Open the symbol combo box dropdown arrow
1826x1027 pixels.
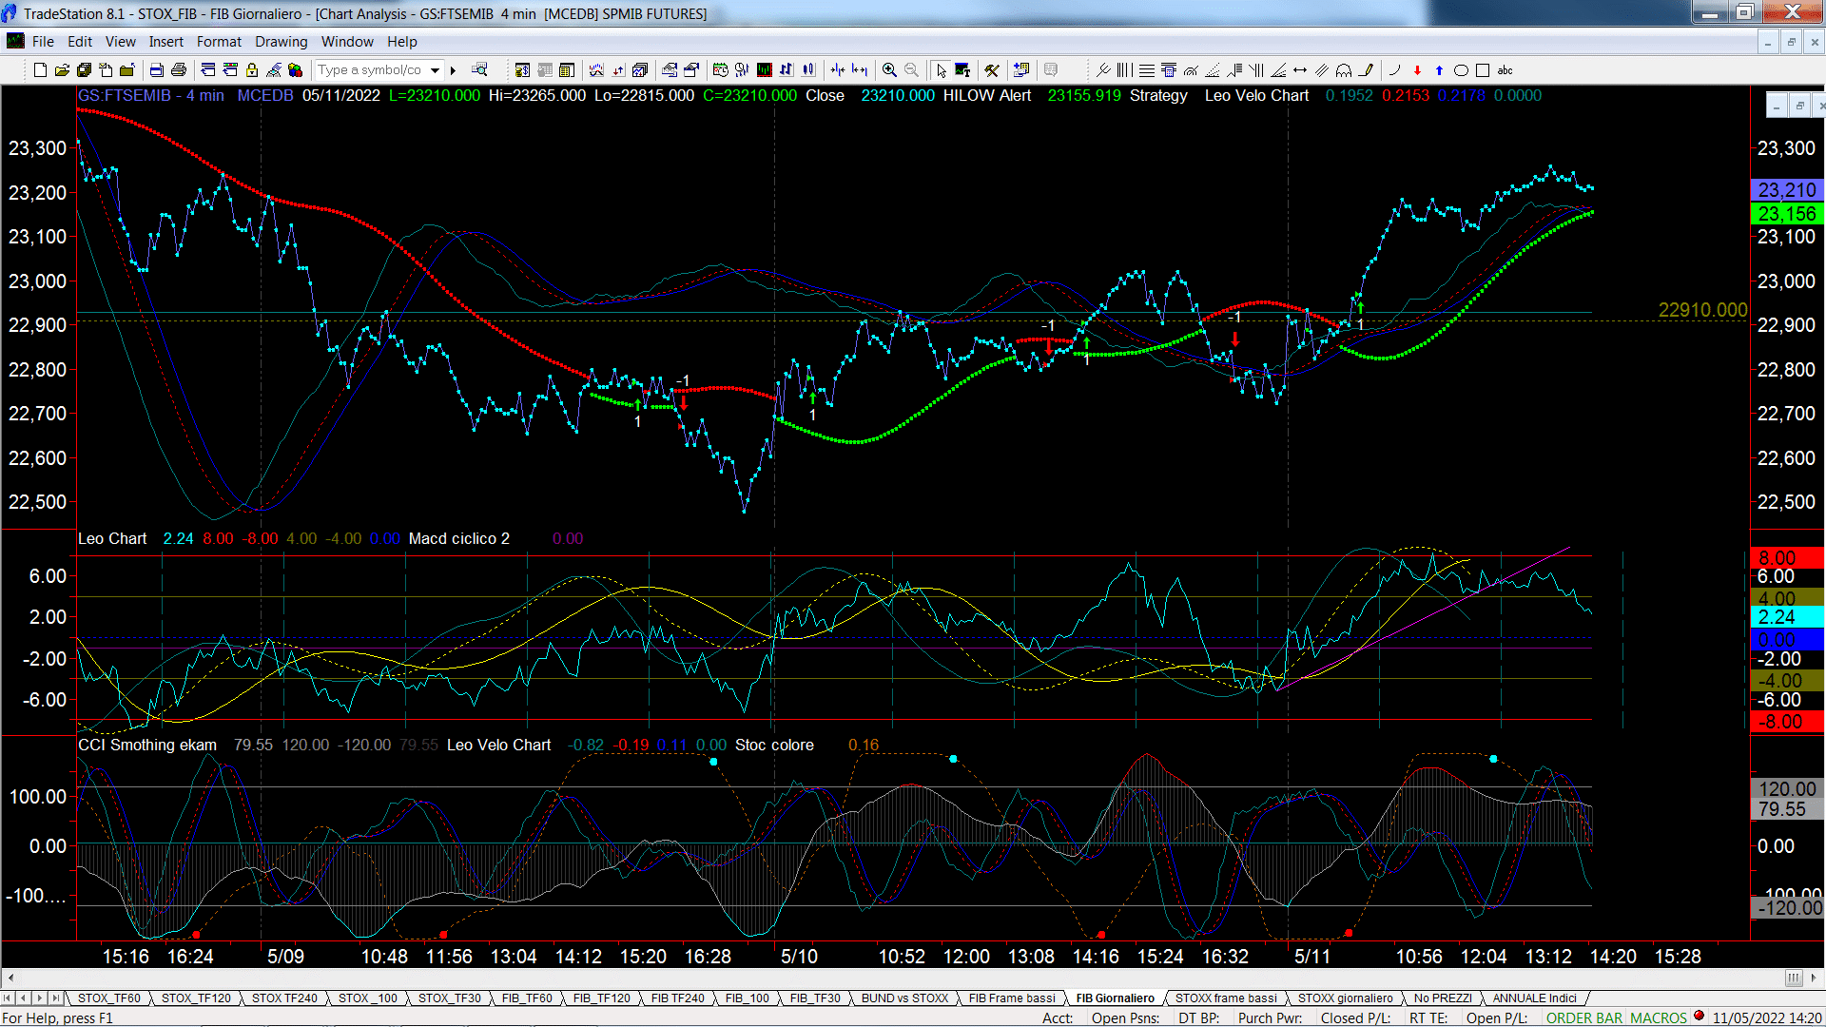pos(435,70)
